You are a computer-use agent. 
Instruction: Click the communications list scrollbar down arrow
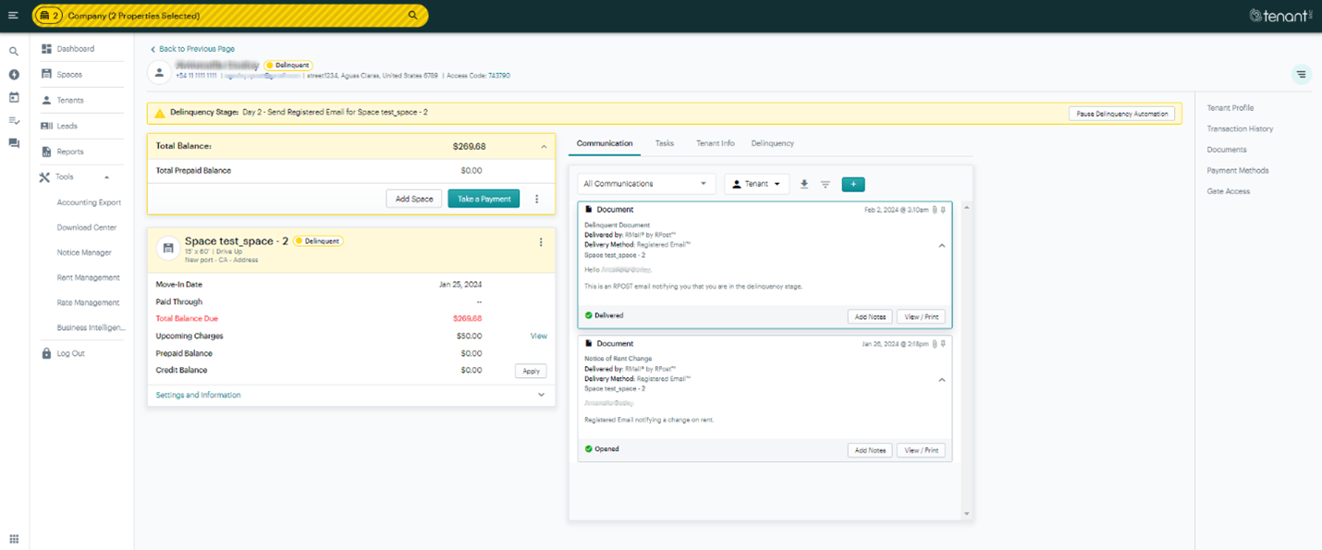pyautogui.click(x=967, y=514)
